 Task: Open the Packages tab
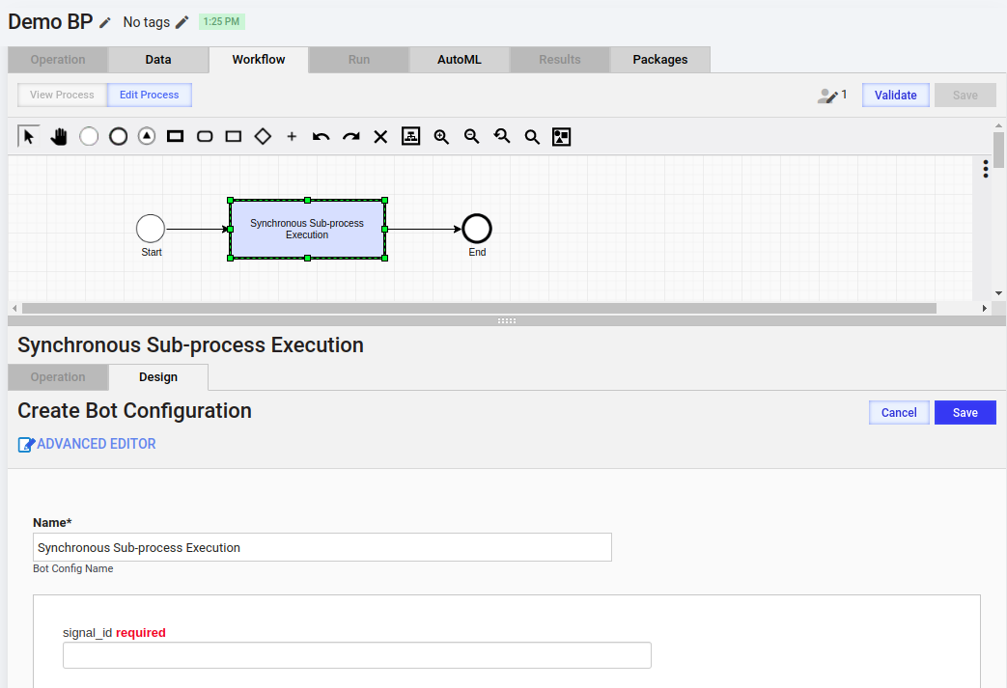point(660,60)
